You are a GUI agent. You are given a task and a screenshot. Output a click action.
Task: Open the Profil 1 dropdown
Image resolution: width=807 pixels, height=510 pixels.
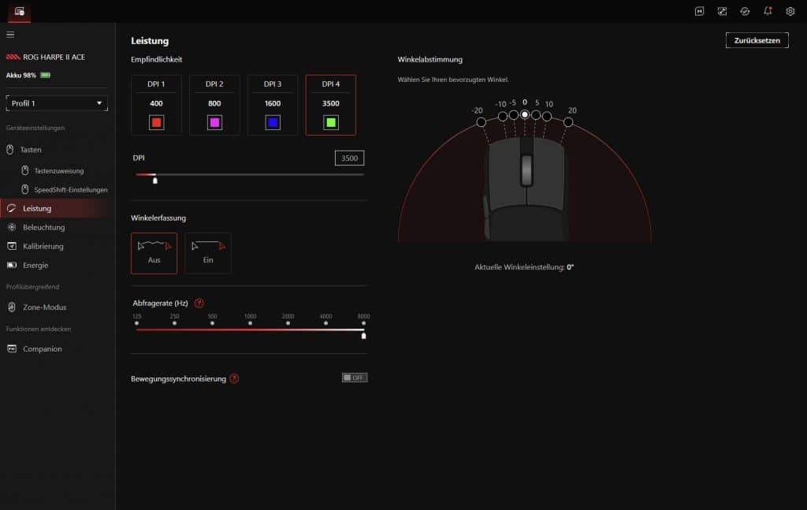57,103
